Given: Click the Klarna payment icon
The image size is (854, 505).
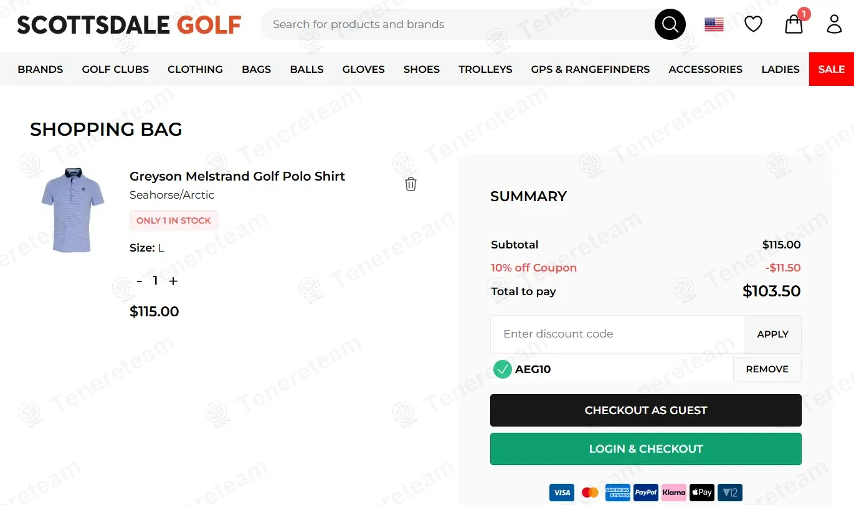Looking at the screenshot, I should [x=673, y=493].
